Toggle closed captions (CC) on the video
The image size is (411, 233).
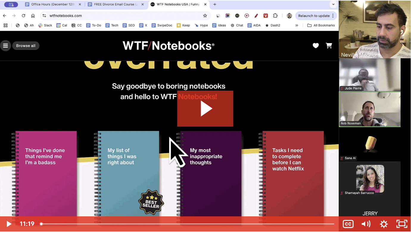(x=348, y=224)
